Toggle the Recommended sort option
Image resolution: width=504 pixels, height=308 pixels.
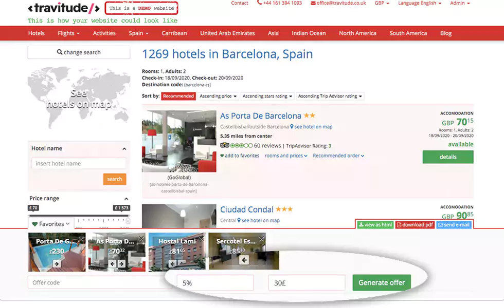(x=177, y=96)
